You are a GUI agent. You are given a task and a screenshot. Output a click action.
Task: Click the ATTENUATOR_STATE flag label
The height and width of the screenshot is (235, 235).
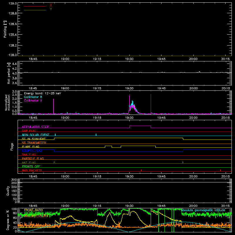tap(36, 127)
